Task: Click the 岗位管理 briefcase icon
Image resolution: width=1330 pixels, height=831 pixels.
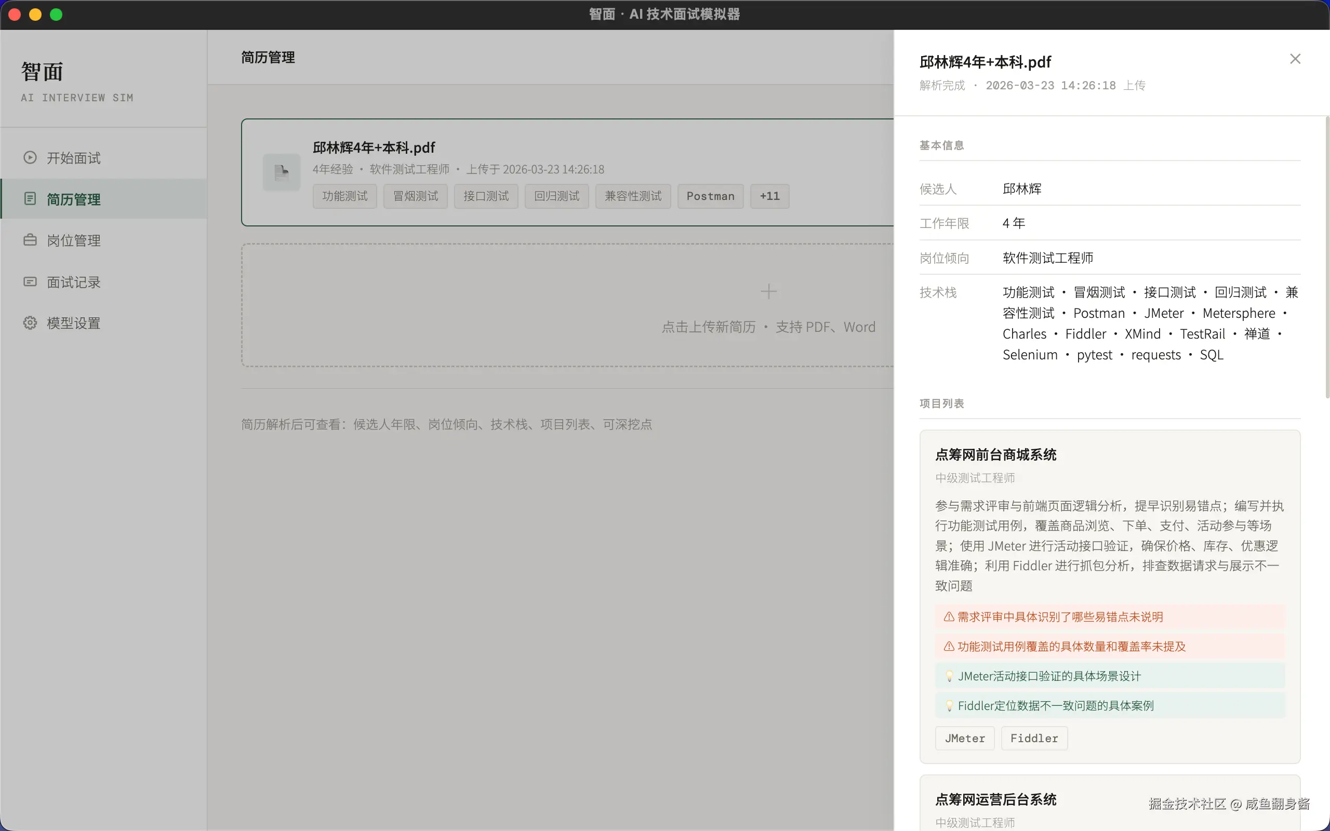Action: click(29, 240)
